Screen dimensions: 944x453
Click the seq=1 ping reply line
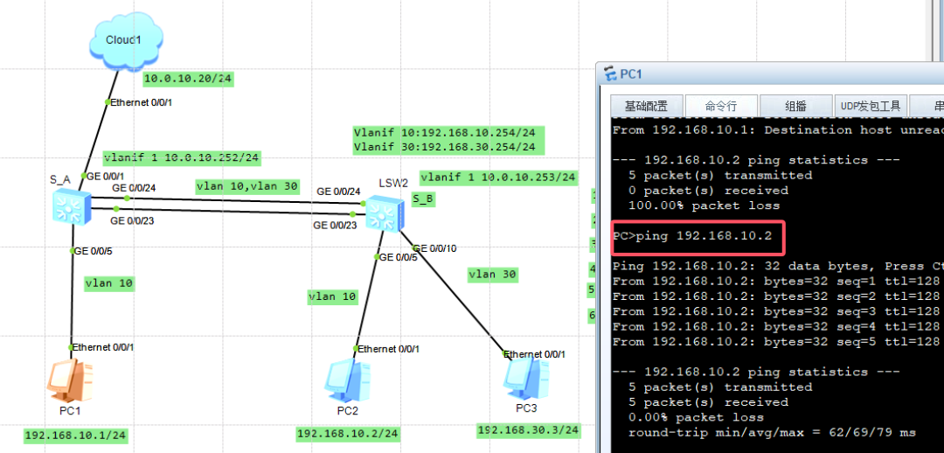click(x=776, y=281)
